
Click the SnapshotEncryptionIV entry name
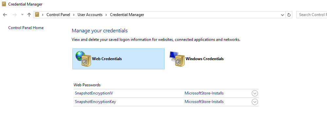point(94,93)
